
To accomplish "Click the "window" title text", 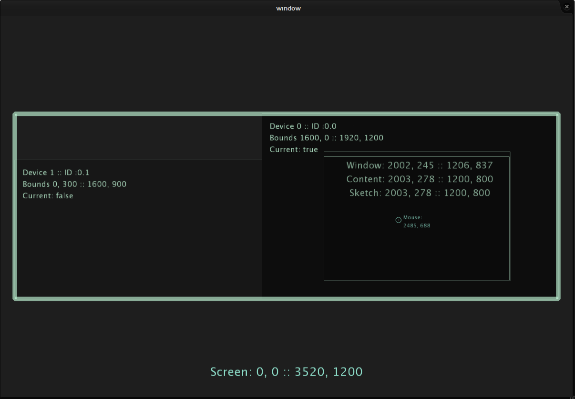I will coord(288,9).
